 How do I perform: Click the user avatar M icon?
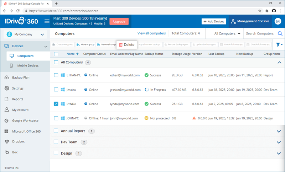click(x=278, y=21)
